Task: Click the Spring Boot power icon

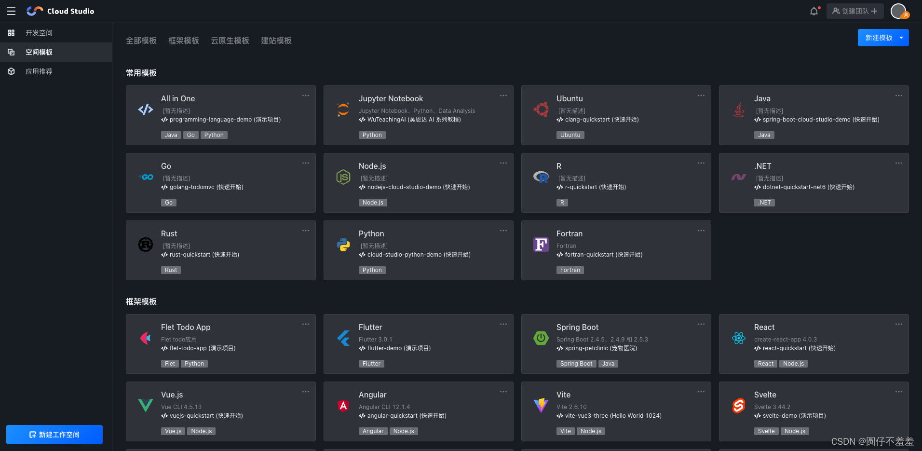Action: [541, 338]
